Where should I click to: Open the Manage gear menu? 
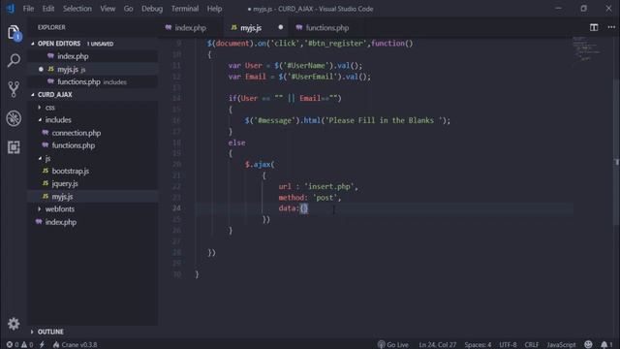click(x=14, y=324)
